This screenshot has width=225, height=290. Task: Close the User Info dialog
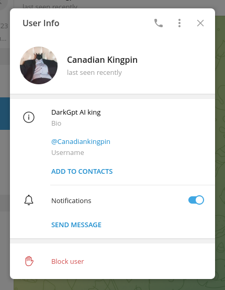(200, 23)
